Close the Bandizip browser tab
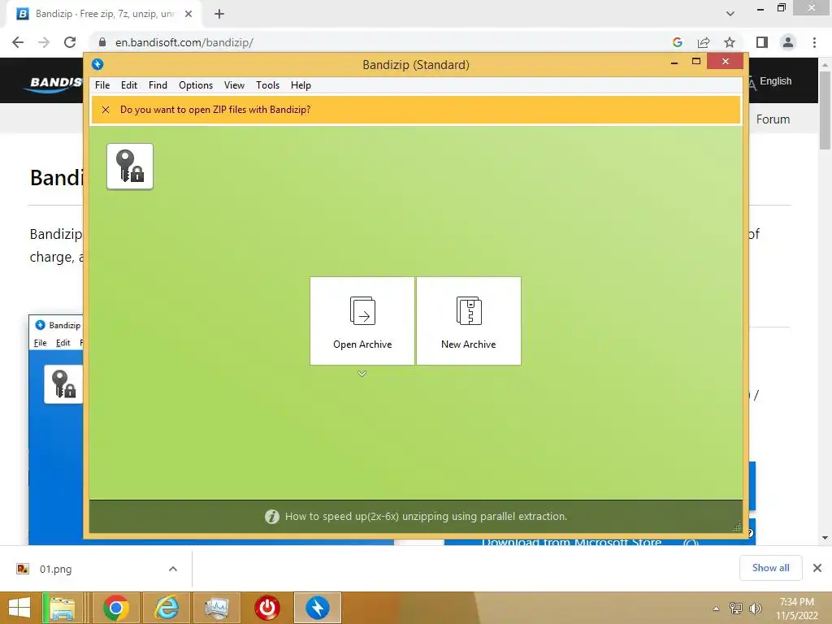The image size is (832, 624). point(188,14)
